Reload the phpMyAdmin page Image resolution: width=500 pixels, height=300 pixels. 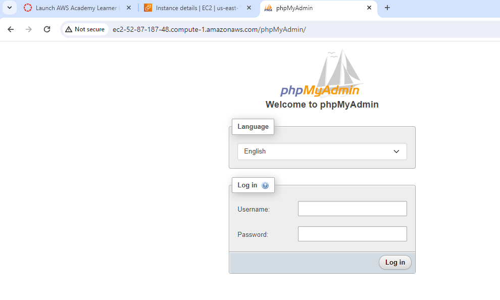47,29
